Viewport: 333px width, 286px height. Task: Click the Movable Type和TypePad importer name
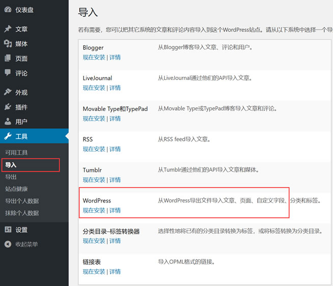tap(115, 109)
